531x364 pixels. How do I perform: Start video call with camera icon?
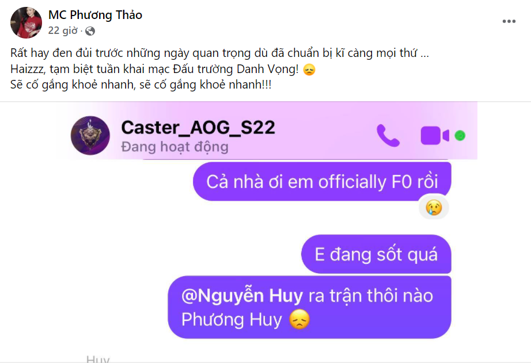[434, 136]
